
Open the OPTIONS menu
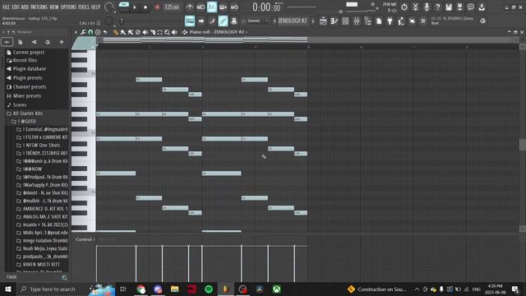(68, 7)
